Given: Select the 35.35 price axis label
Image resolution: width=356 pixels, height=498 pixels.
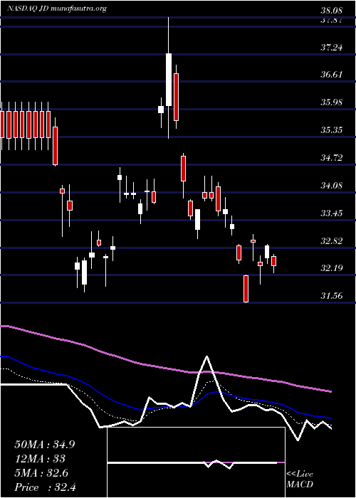Looking at the screenshot, I should (x=332, y=130).
